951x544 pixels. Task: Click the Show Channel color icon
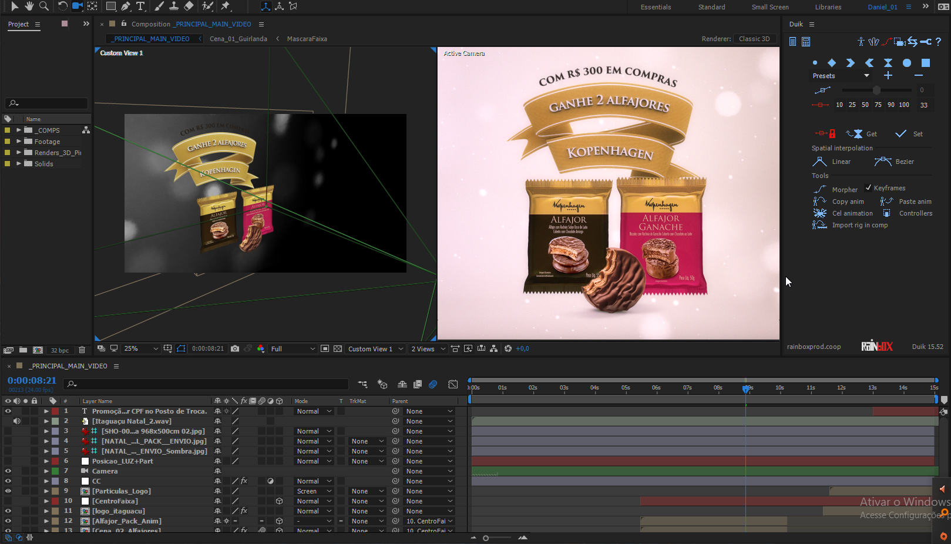[x=261, y=348]
